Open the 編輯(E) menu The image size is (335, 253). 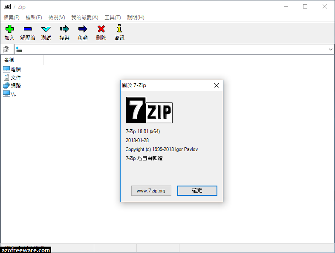(x=34, y=17)
